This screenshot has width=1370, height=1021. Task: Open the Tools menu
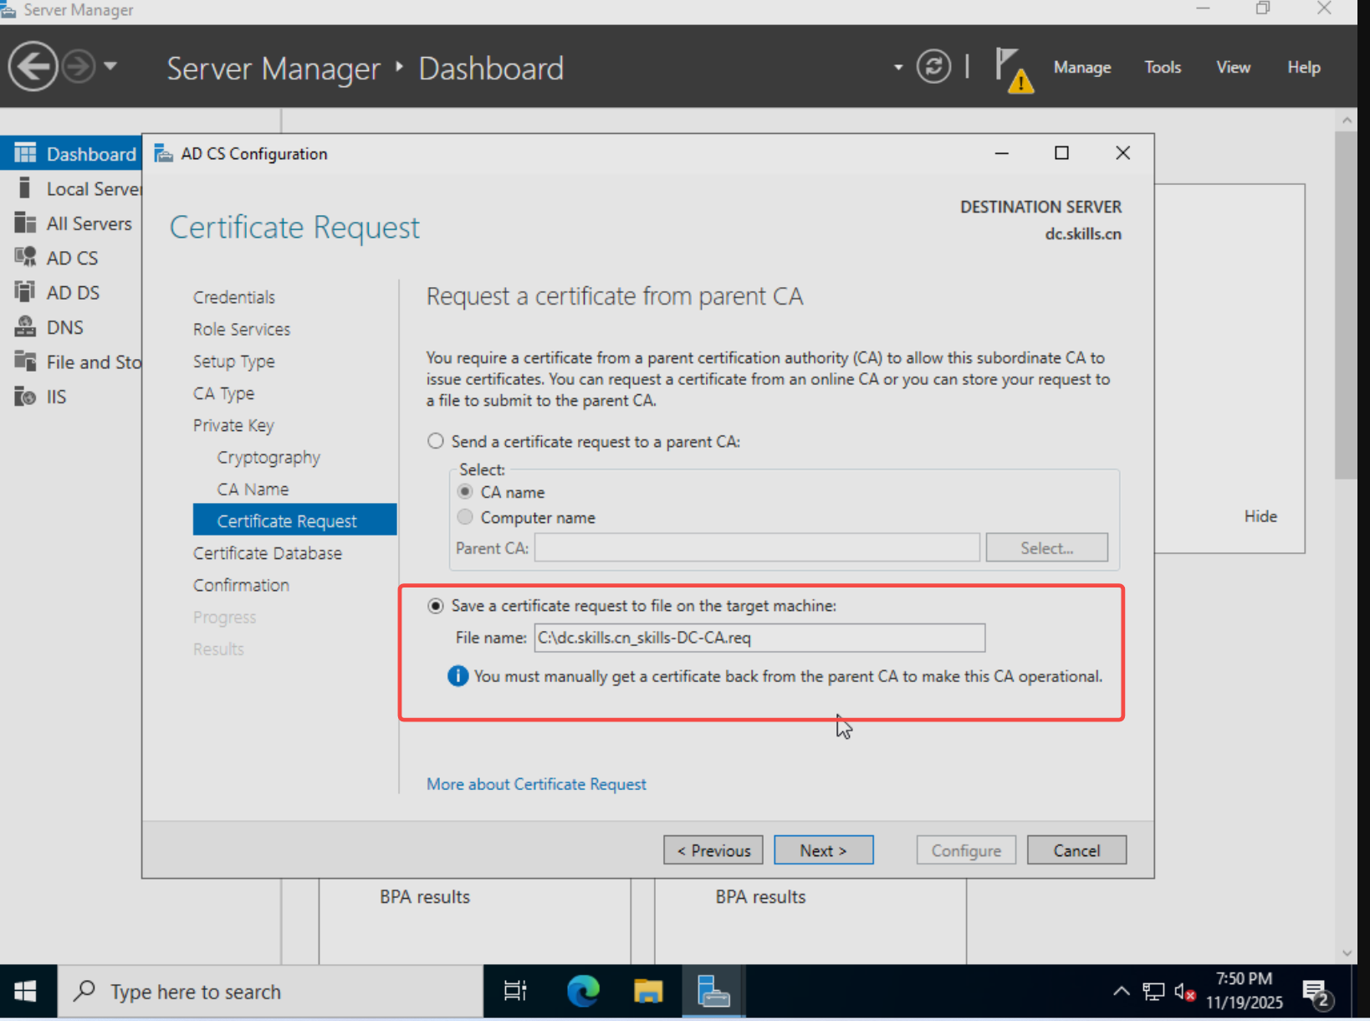coord(1163,67)
